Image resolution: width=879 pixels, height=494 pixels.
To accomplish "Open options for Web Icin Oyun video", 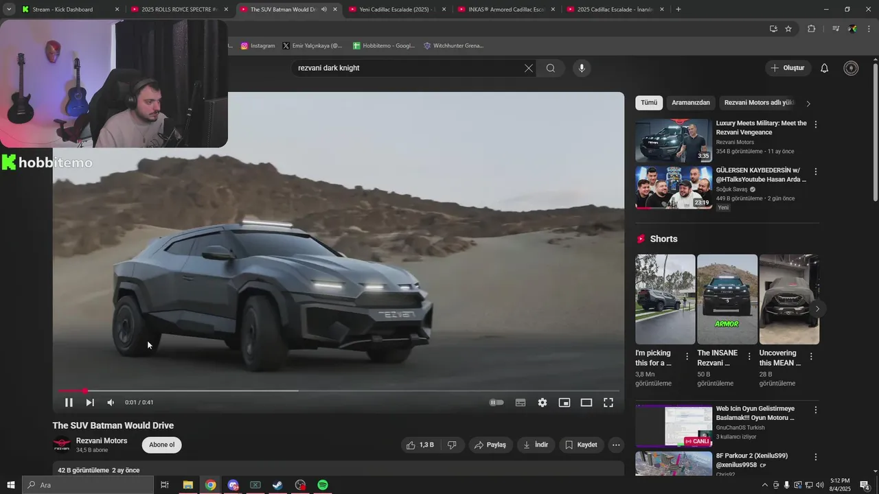I will coord(816,410).
